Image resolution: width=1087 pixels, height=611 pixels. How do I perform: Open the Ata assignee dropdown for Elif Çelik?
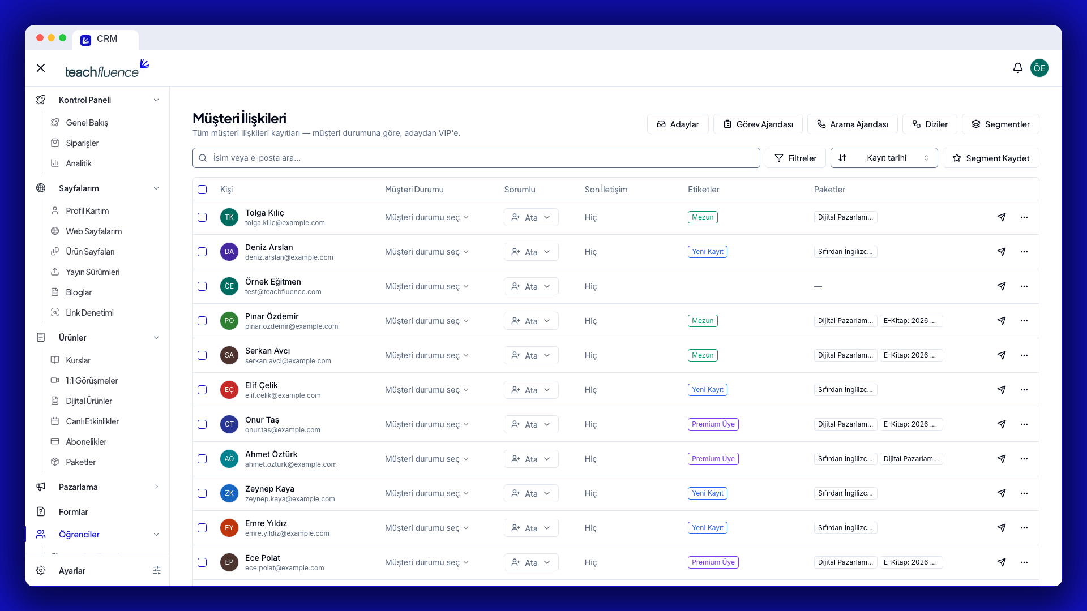(531, 390)
